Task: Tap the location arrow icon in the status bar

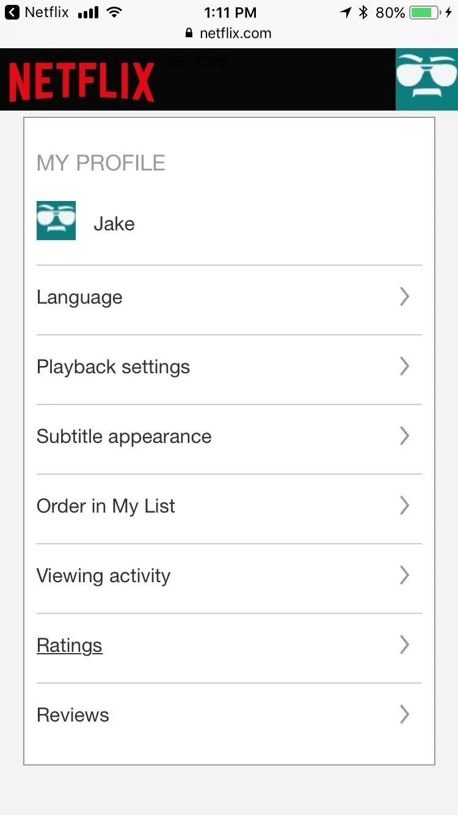Action: (346, 12)
